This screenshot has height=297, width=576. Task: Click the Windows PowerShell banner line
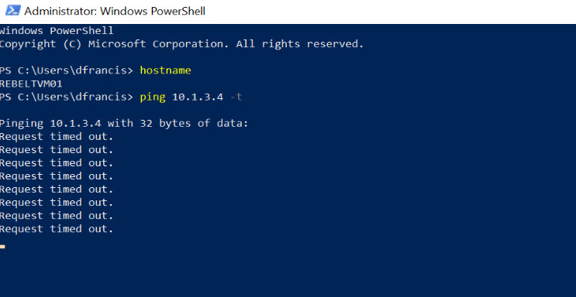coord(57,31)
